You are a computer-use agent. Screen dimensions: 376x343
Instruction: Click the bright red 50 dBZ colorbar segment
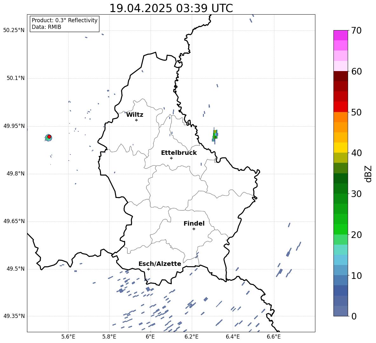[x=340, y=107]
